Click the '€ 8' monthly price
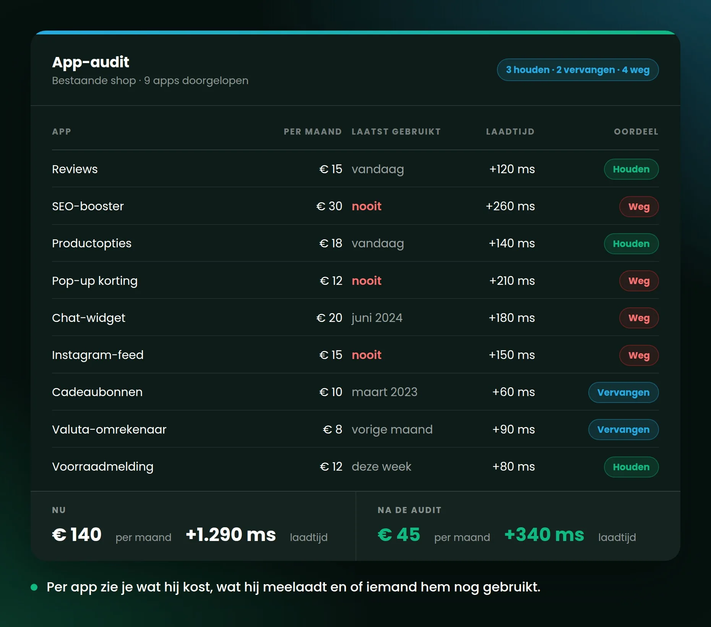Viewport: 711px width, 627px height. coord(333,429)
